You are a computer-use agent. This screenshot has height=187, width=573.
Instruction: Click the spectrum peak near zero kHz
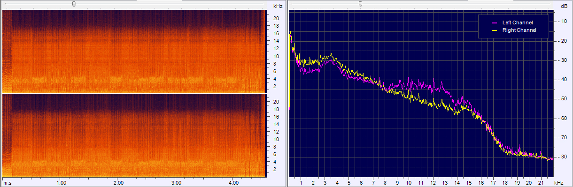pos(290,31)
